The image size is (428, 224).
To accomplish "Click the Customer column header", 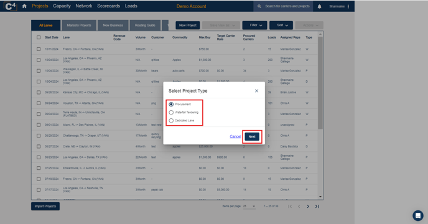I will [158, 37].
